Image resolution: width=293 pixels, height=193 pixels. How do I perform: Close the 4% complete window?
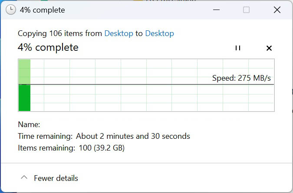277,10
